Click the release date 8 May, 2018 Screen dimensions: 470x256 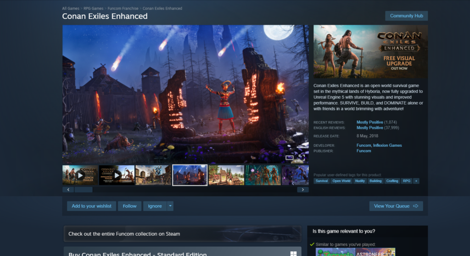point(367,136)
